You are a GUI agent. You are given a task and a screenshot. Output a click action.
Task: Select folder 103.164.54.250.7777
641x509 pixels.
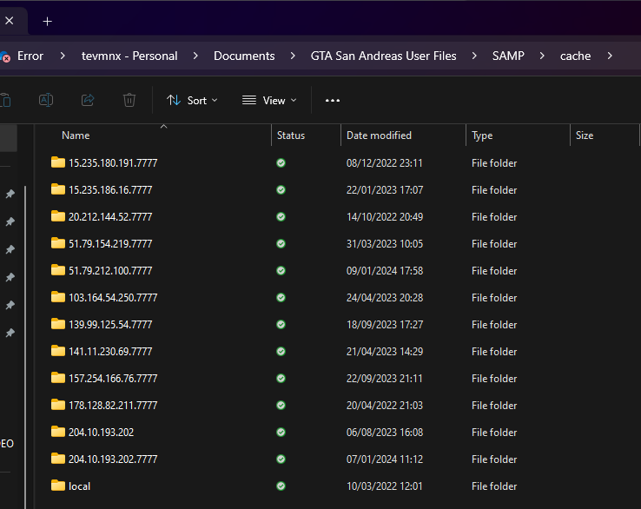[113, 298]
